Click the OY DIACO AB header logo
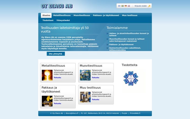 pos(57,6)
